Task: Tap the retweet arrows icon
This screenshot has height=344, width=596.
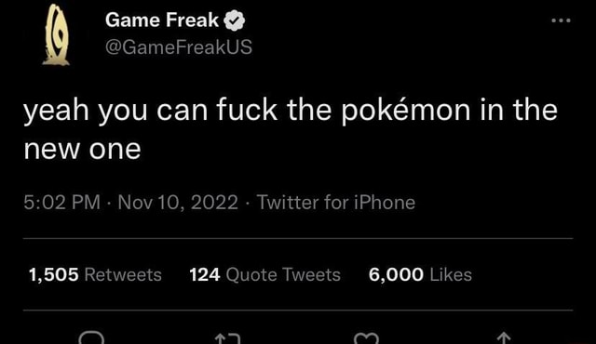Action: tap(227, 337)
